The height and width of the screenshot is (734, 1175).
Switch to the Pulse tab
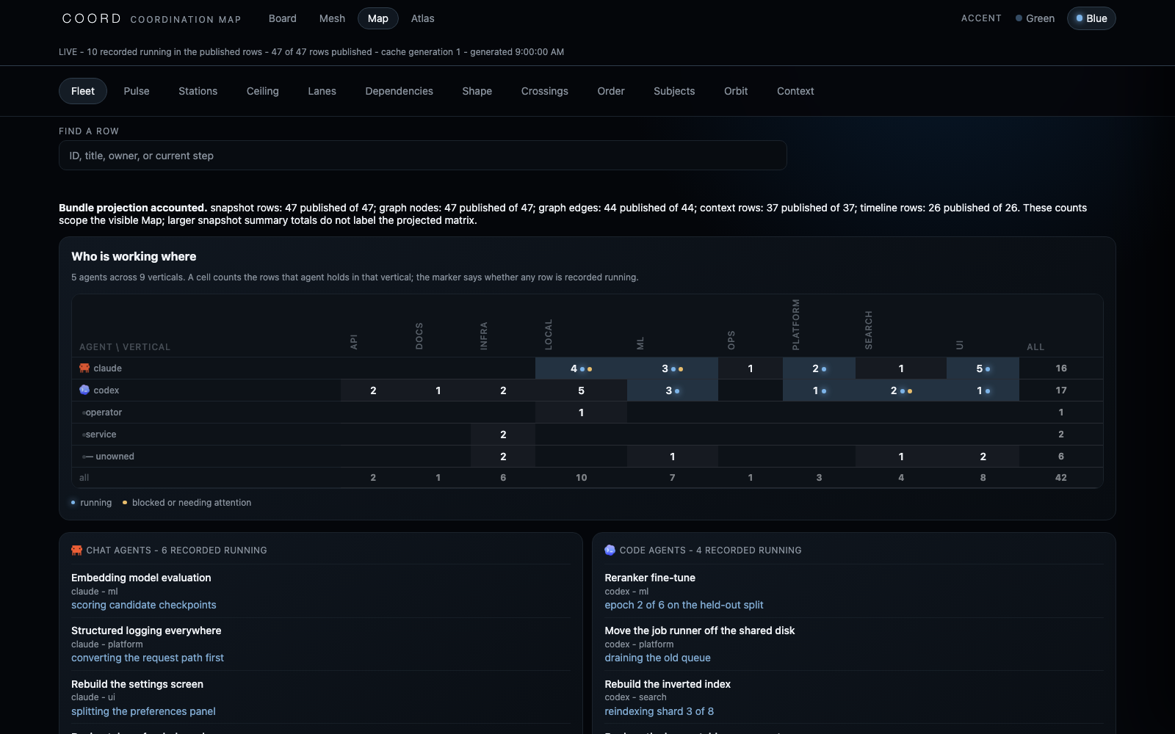click(137, 91)
